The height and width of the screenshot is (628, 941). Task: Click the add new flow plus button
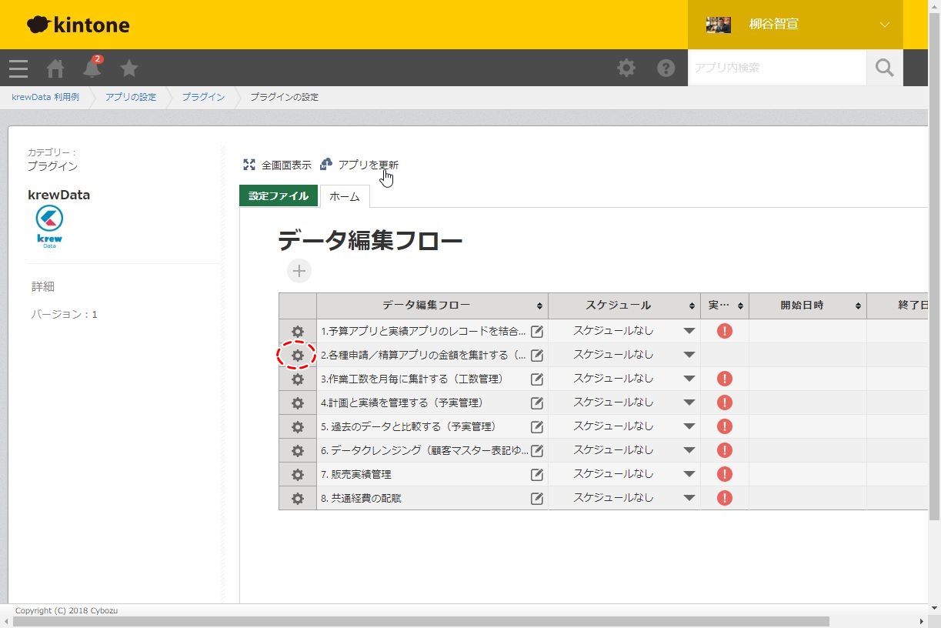tap(299, 271)
